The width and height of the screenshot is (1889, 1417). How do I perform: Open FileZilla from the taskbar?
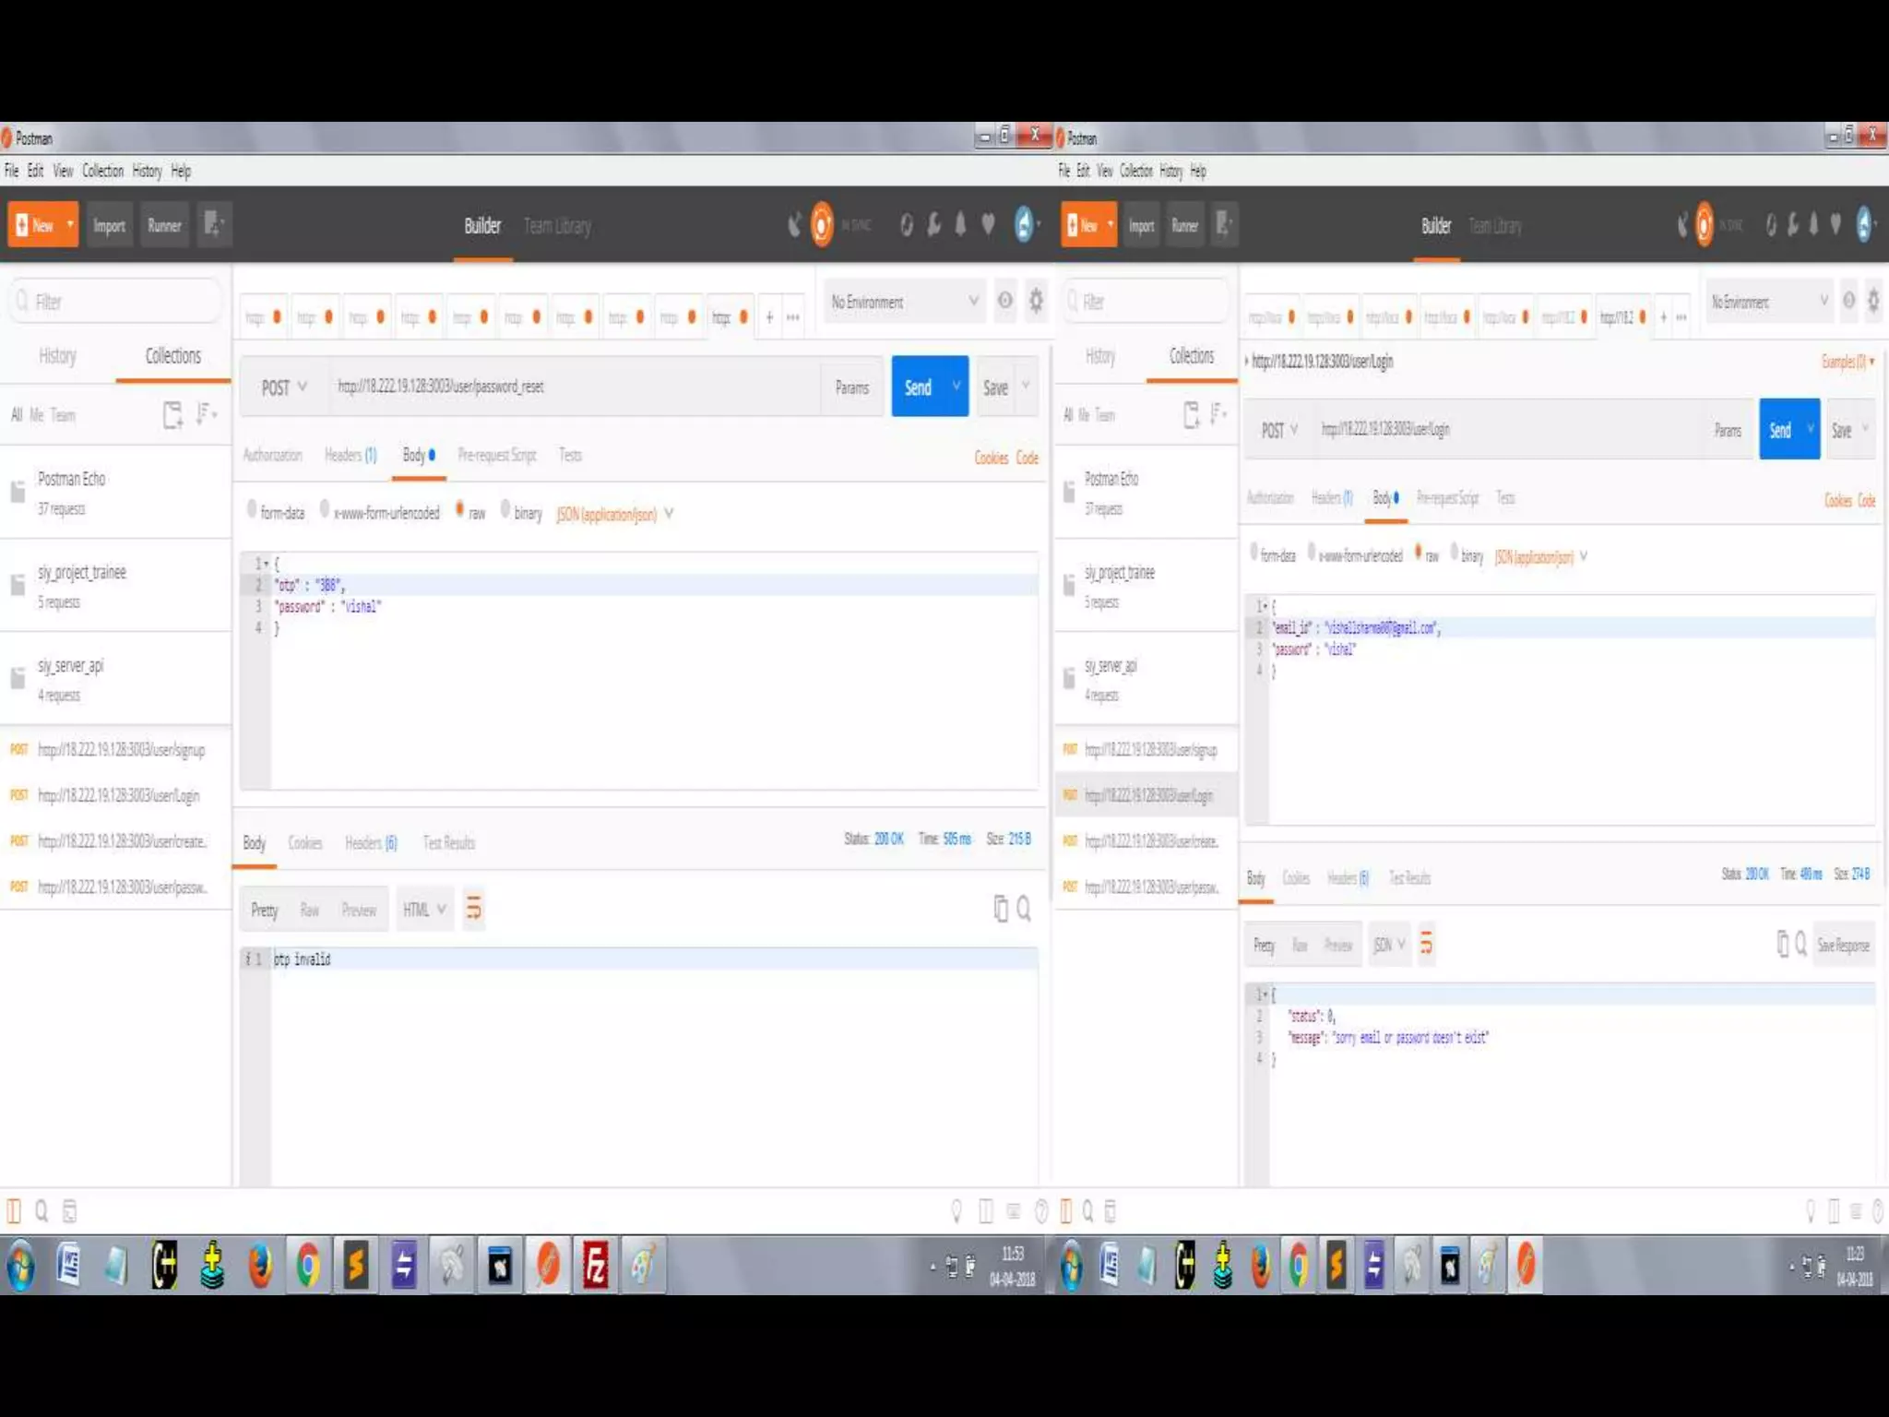[x=596, y=1265]
